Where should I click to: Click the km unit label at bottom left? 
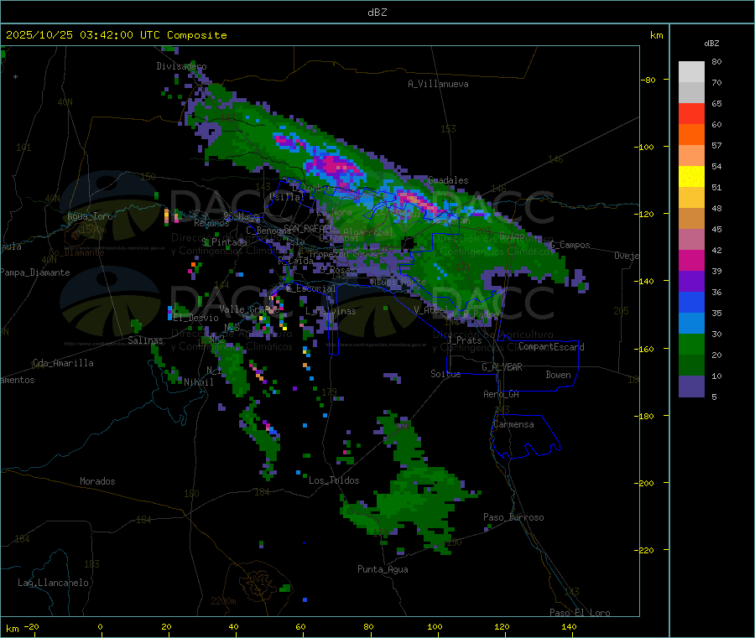click(13, 629)
